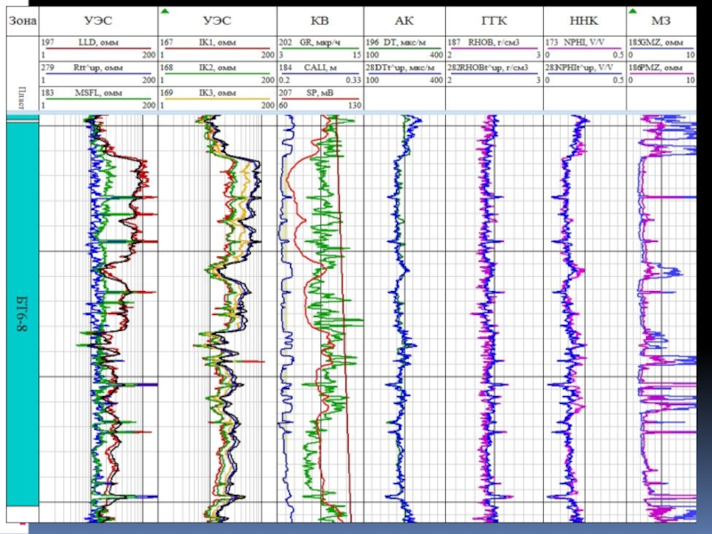Click the green triangle marker above the МЗ track

[x=631, y=11]
